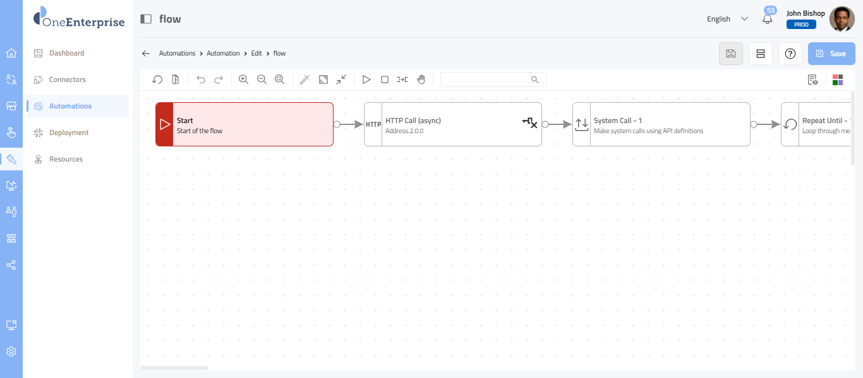Screen dimensions: 863x378
Task: Open the English language dropdown
Action: pyautogui.click(x=727, y=19)
